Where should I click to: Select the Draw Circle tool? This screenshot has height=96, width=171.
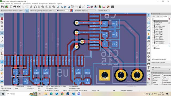pos(149,57)
